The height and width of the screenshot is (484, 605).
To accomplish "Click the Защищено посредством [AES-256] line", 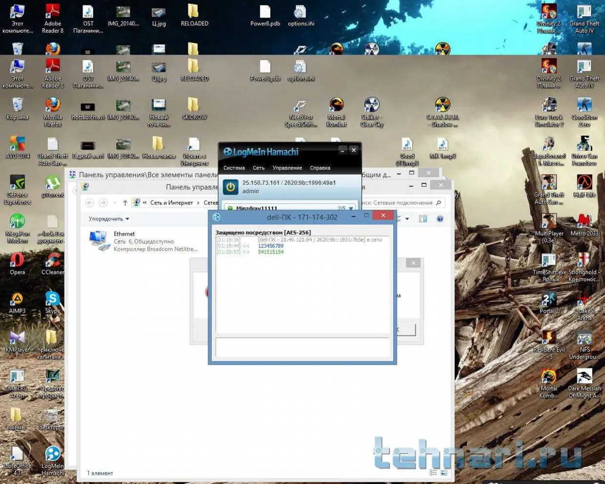I will coord(263,232).
